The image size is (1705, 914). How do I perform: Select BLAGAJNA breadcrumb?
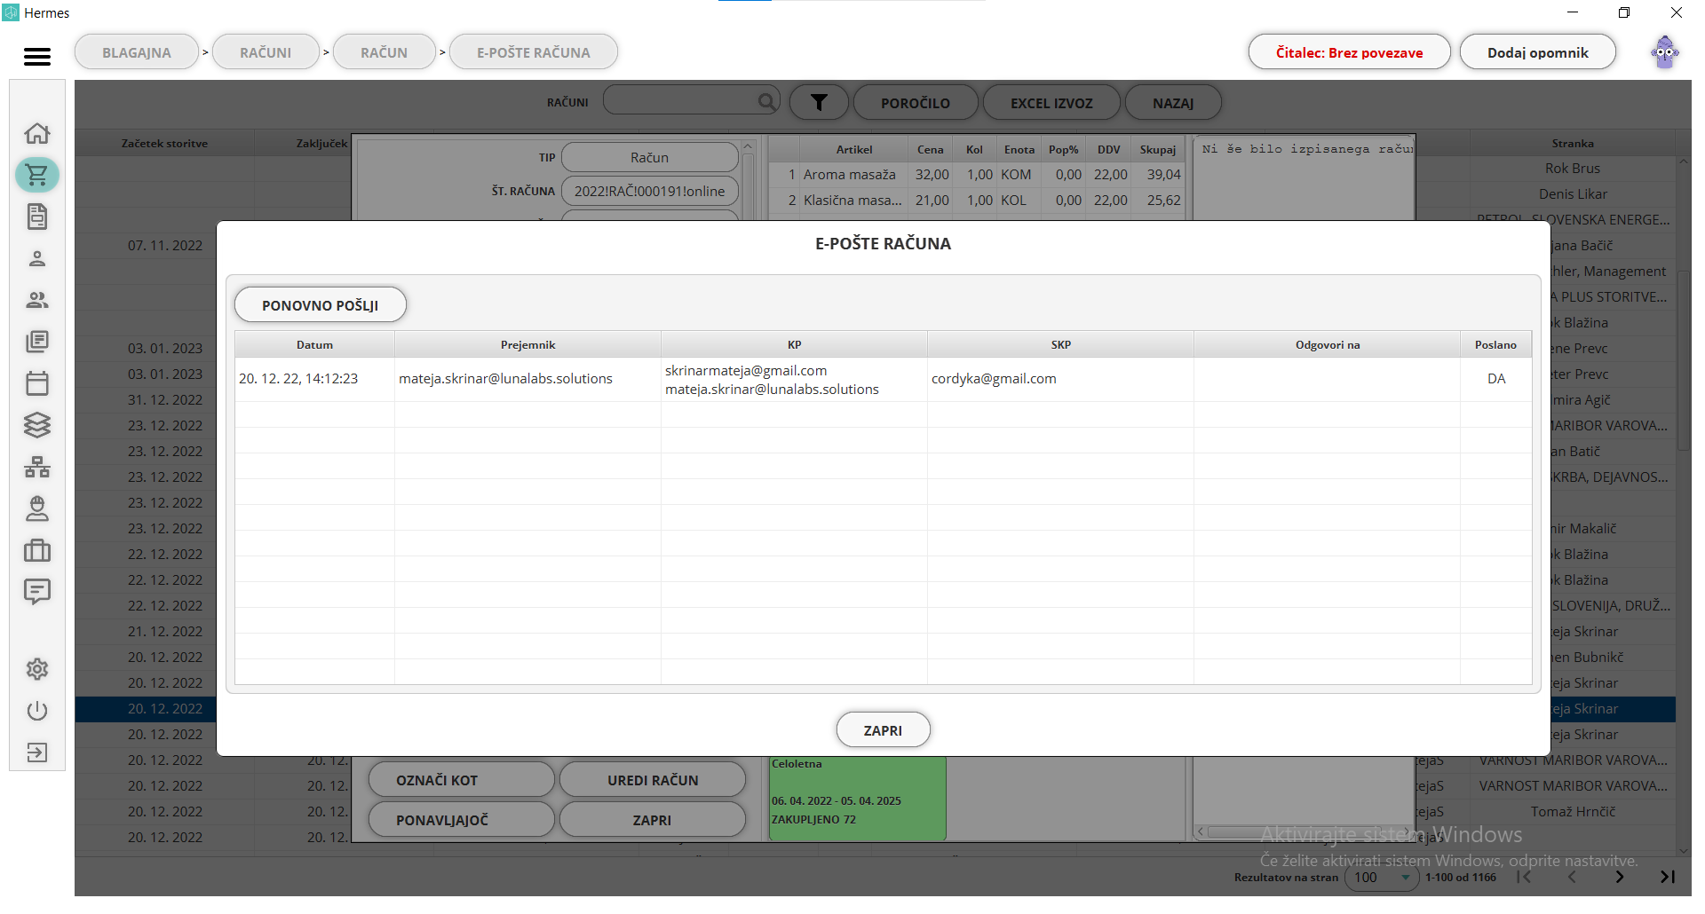click(137, 52)
